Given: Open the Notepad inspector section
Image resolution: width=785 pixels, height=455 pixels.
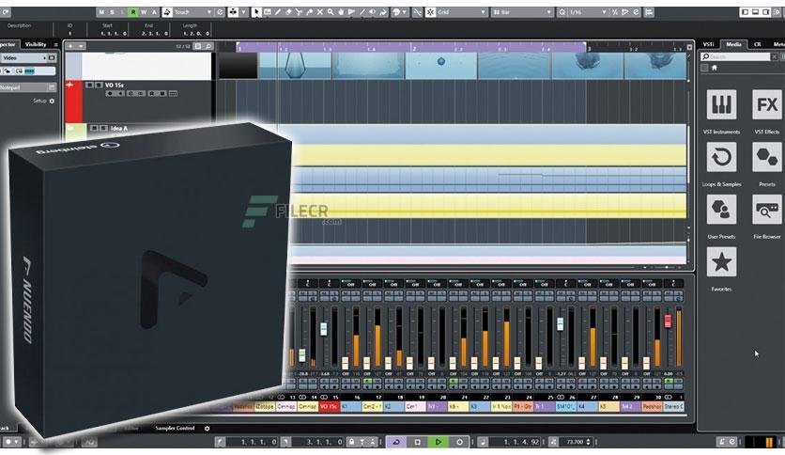Looking at the screenshot, I should pos(27,87).
